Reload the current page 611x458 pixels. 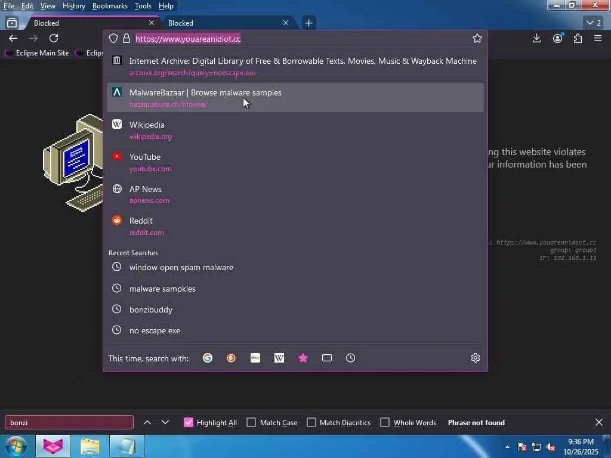click(x=54, y=38)
